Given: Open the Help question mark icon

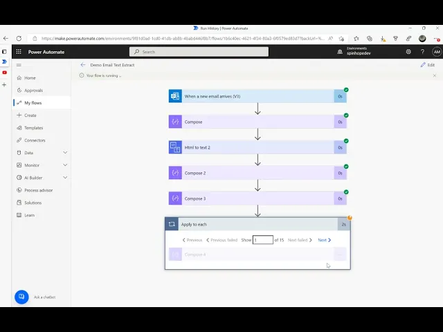Looking at the screenshot, I should click(x=422, y=52).
